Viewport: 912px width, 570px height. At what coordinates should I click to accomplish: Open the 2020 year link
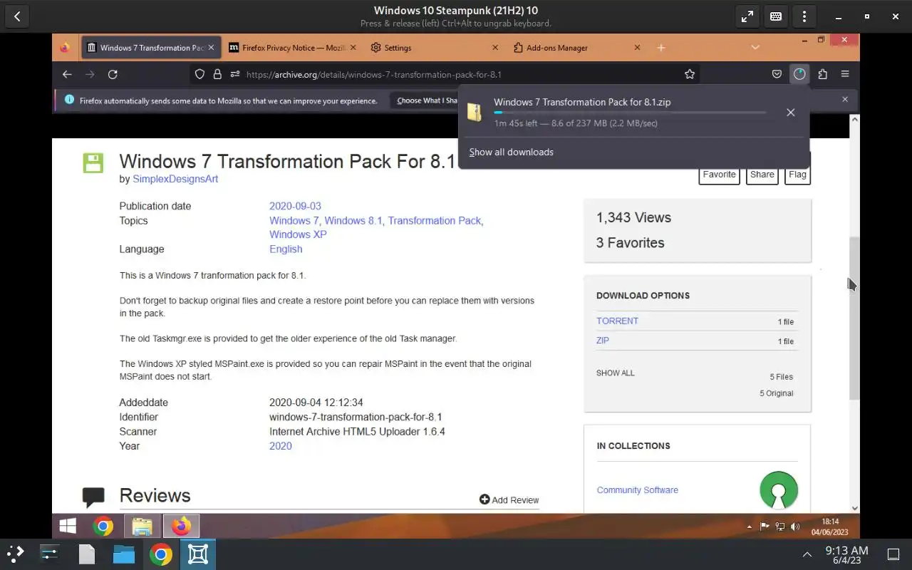pyautogui.click(x=281, y=446)
